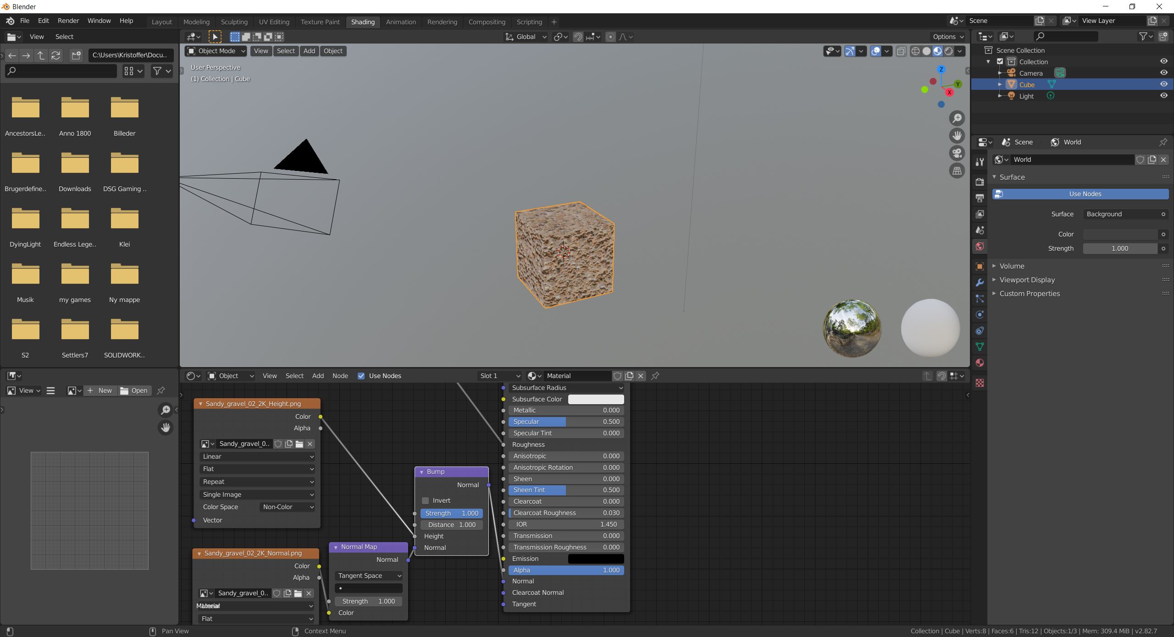This screenshot has width=1174, height=637.
Task: Open Object Mode dropdown
Action: (216, 51)
